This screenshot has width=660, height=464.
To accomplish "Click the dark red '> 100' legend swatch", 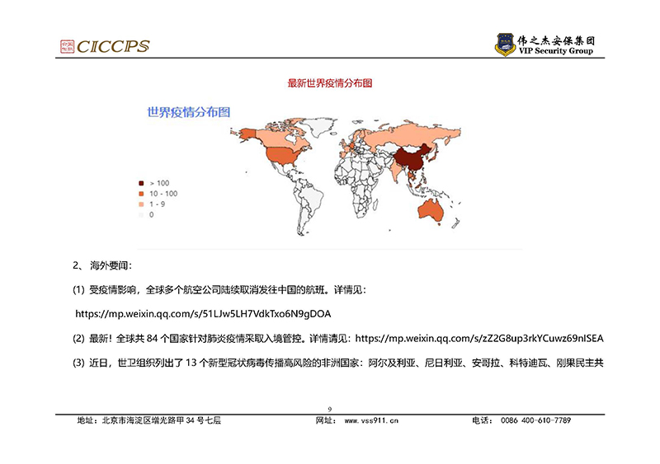I will [x=141, y=183].
